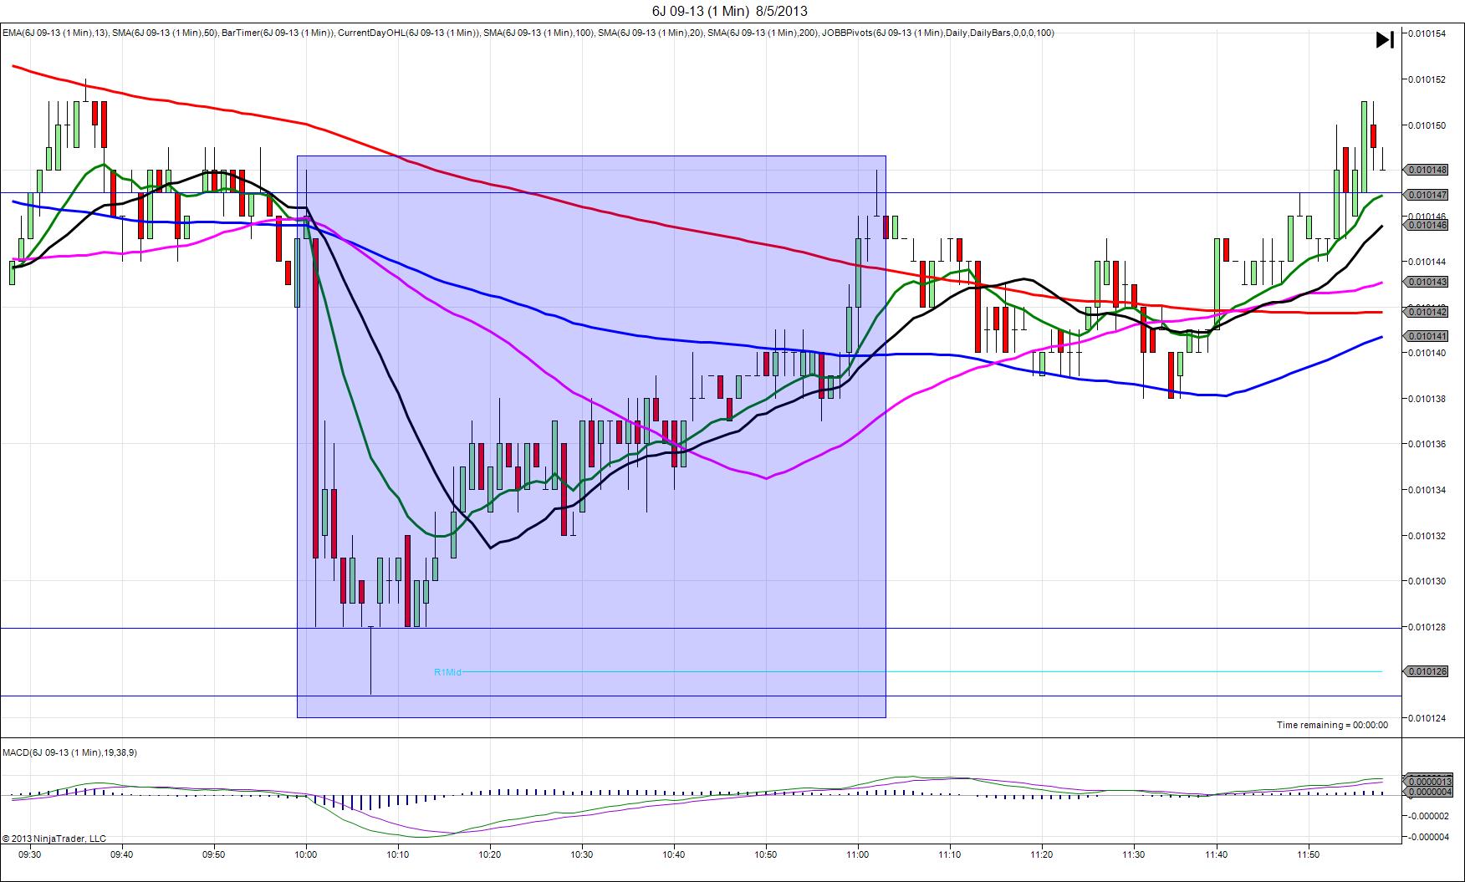Click the '0.010130' price axis label
The image size is (1465, 882).
click(x=1427, y=581)
